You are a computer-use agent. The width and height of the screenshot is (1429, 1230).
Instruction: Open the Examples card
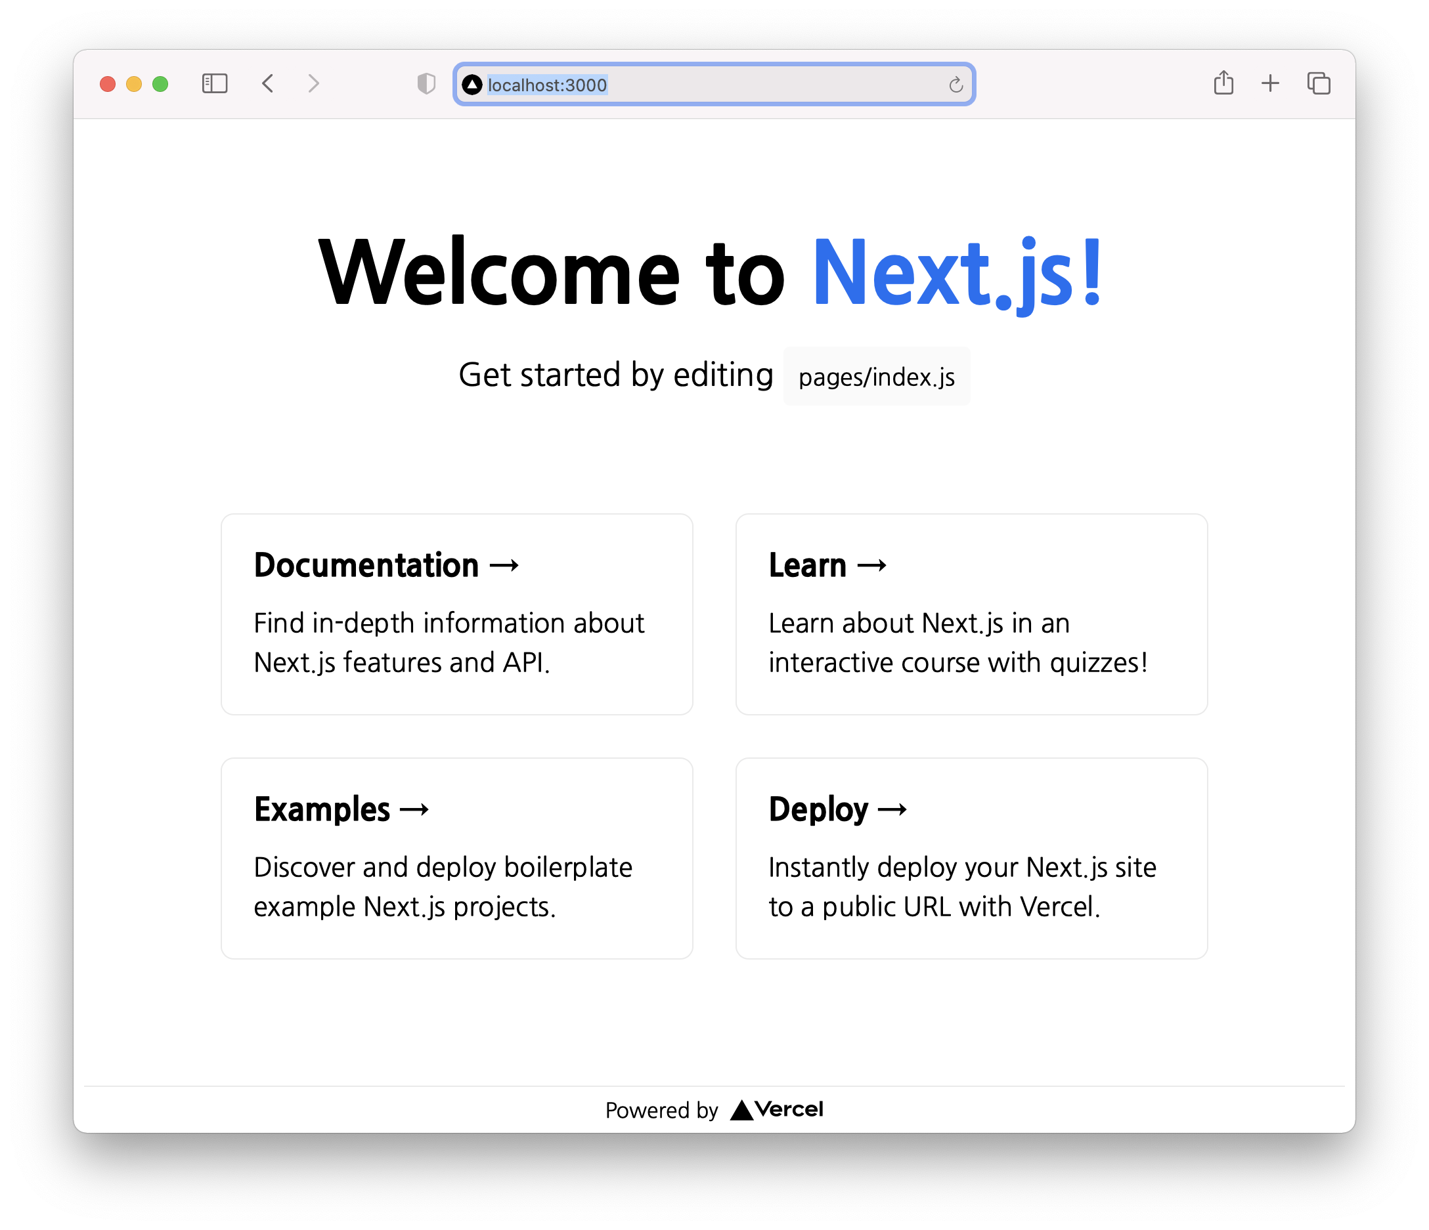tap(456, 858)
